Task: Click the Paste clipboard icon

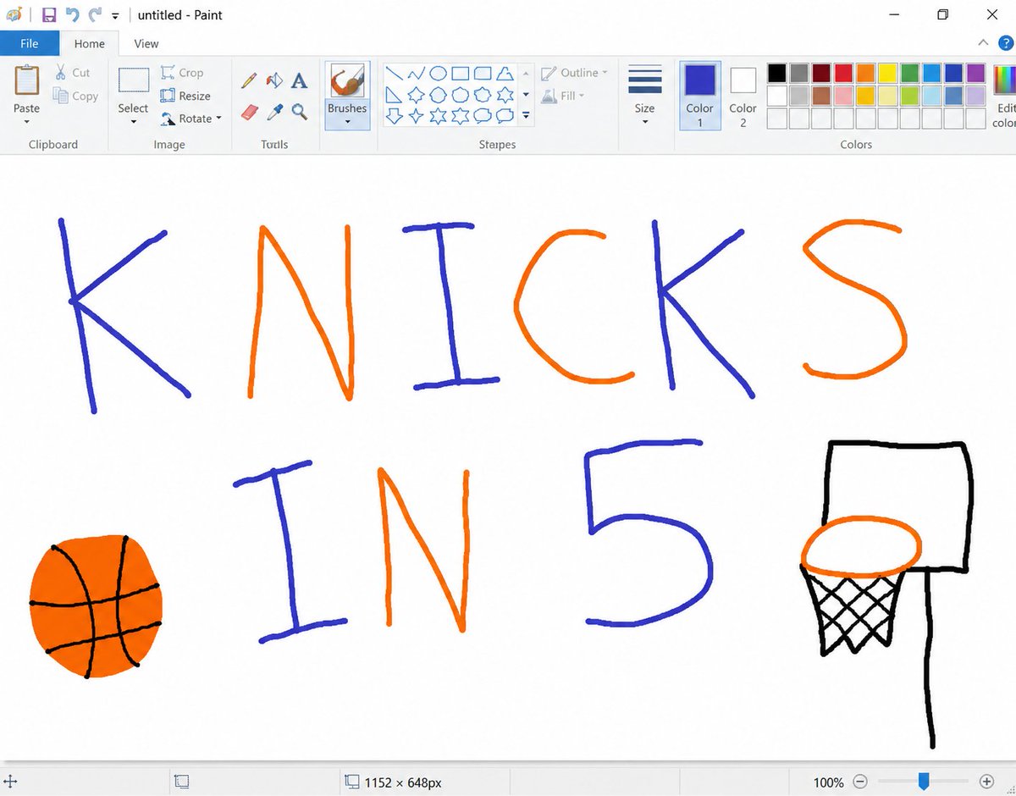Action: 26,81
